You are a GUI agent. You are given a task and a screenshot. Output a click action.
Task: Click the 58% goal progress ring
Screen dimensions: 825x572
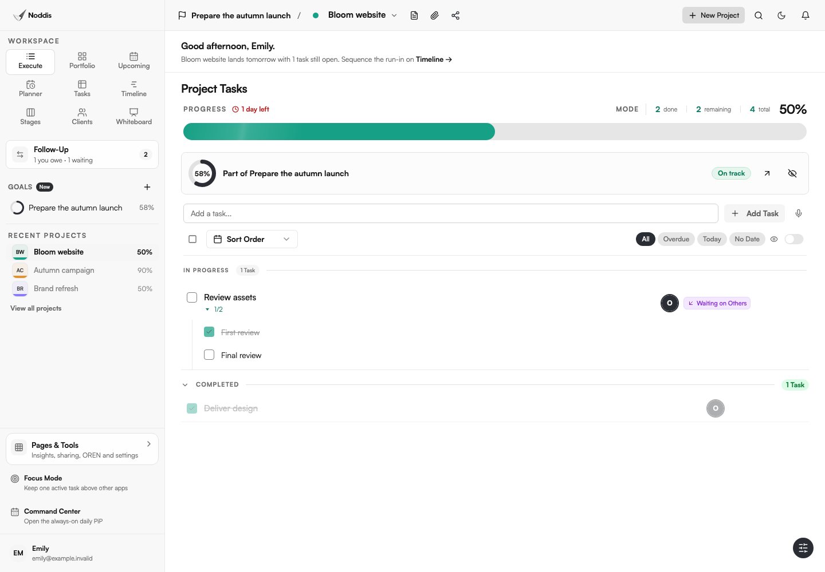[x=202, y=173]
